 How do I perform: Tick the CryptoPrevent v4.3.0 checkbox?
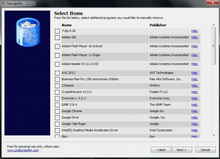(57, 92)
